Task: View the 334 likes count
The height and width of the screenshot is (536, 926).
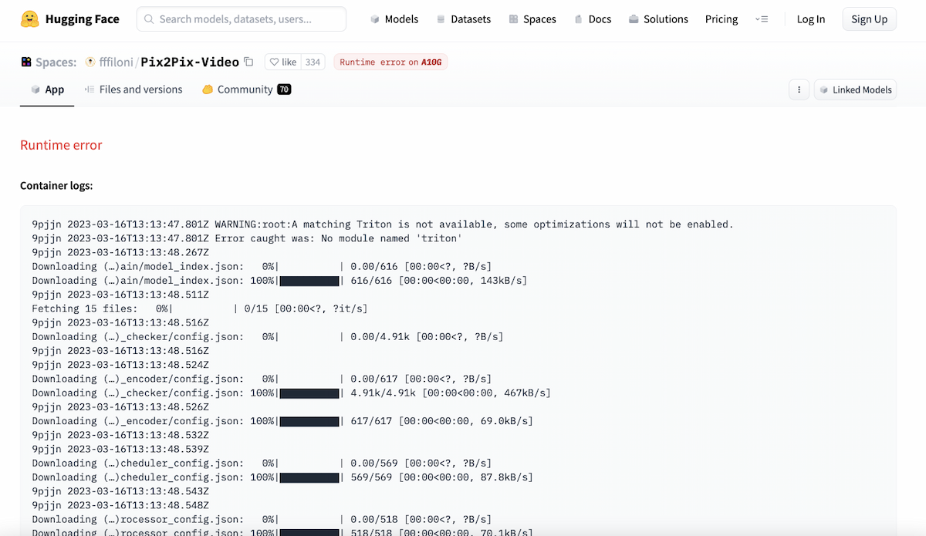Action: 313,62
